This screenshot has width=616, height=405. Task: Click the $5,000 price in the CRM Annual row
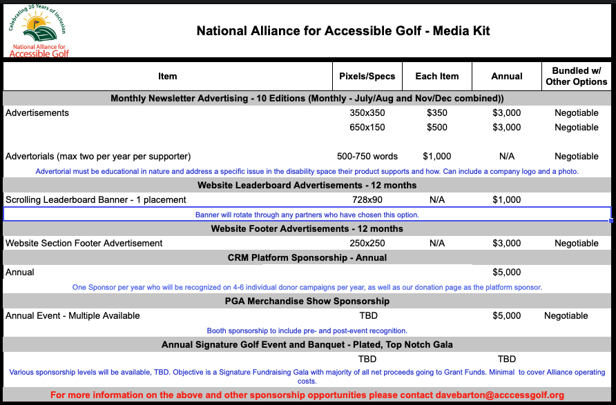(507, 273)
